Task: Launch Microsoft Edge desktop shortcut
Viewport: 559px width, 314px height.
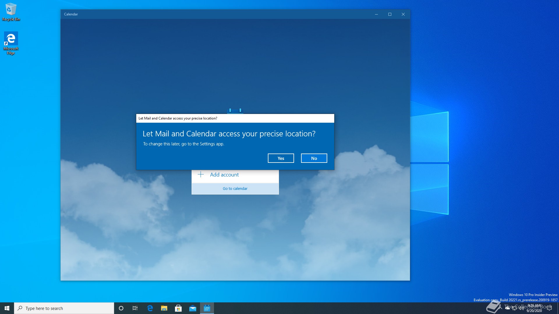Action: [x=11, y=43]
